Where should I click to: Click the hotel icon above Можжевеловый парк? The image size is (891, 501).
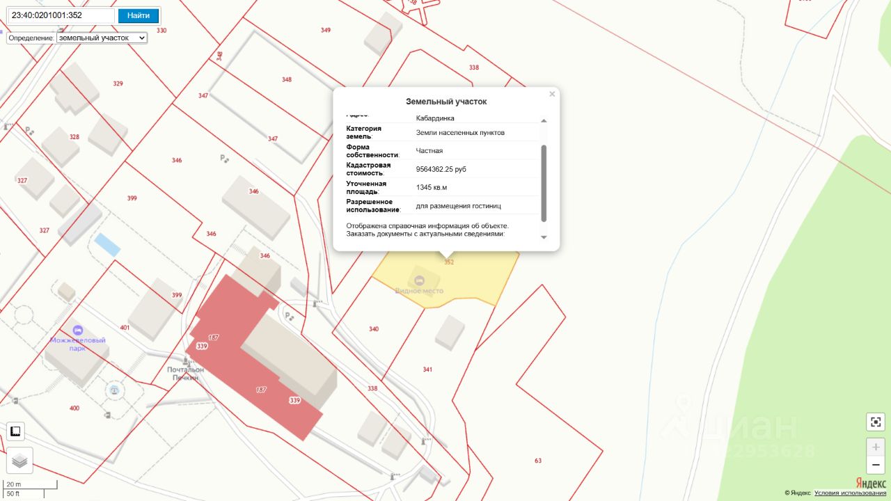tap(77, 329)
